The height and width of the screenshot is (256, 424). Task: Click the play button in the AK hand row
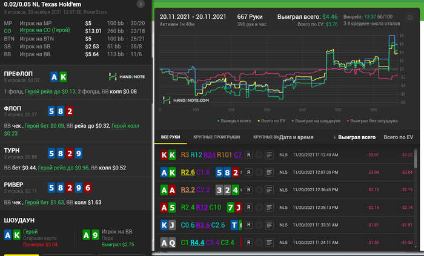(x=259, y=172)
